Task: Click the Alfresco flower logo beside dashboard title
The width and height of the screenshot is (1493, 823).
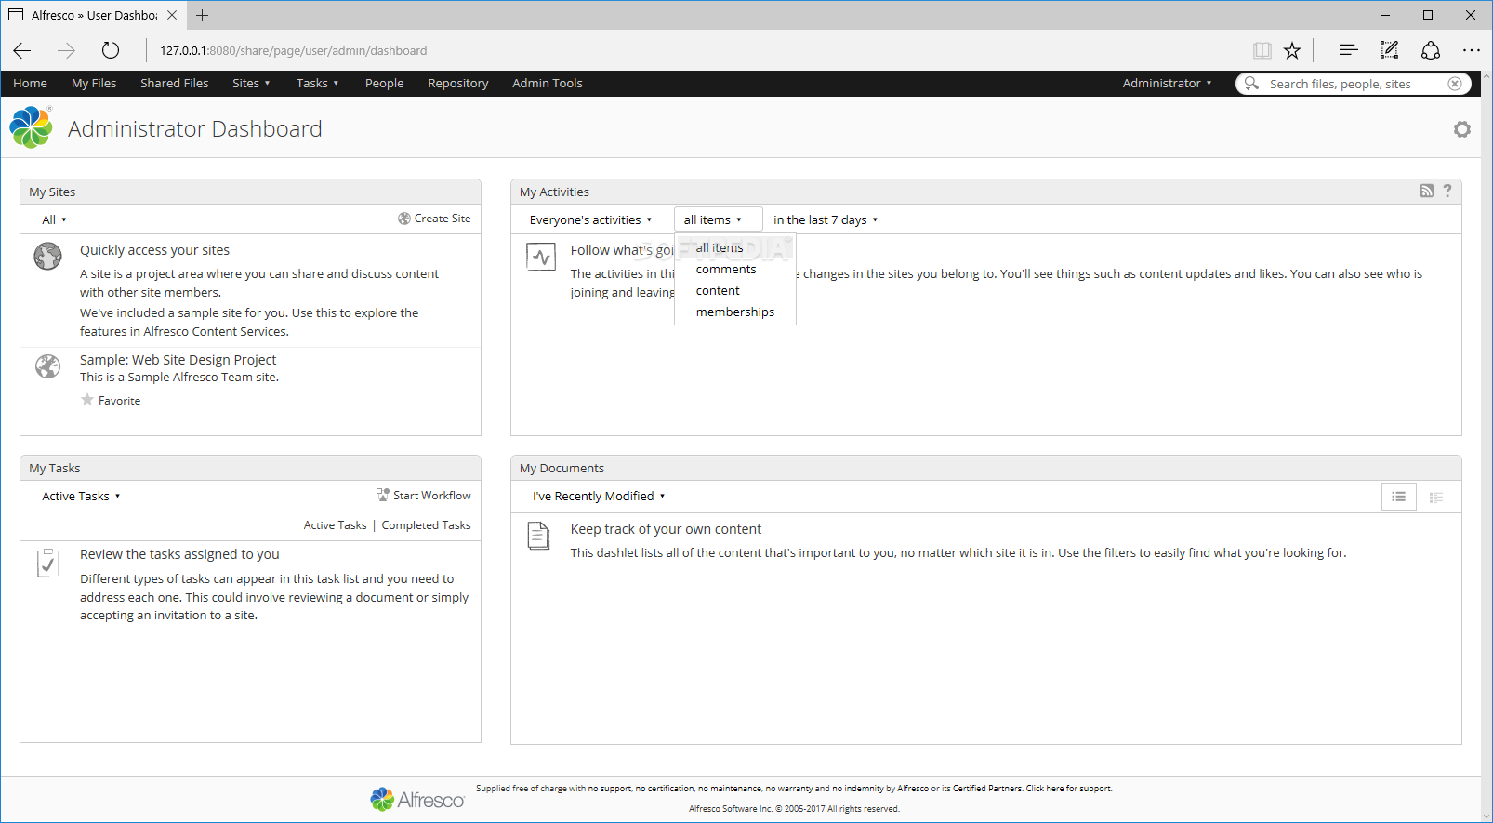Action: (31, 127)
